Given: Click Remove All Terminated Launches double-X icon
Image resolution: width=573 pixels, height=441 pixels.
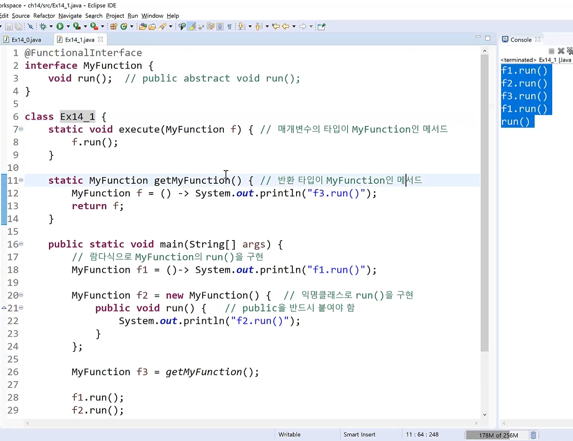Looking at the screenshot, I should (x=570, y=51).
